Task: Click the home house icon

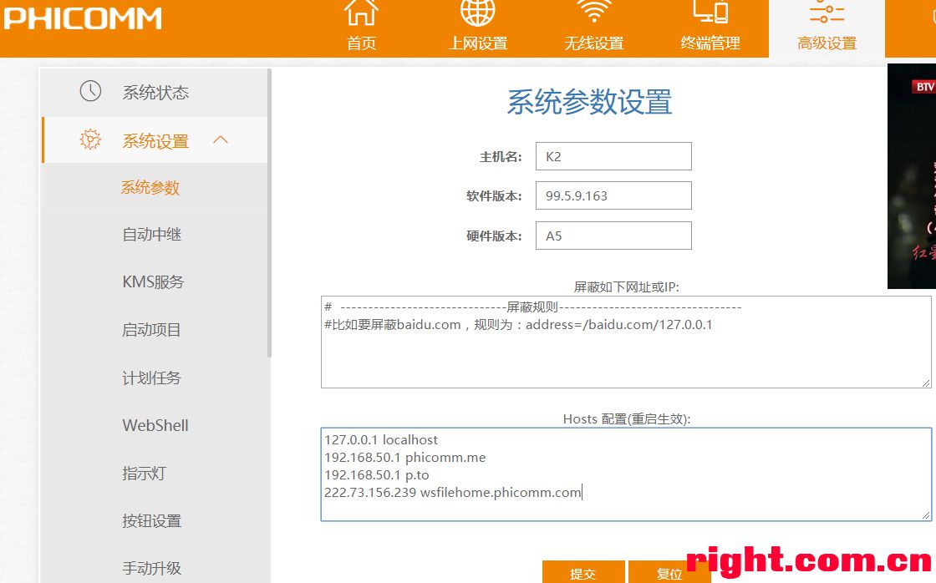Action: [x=361, y=12]
